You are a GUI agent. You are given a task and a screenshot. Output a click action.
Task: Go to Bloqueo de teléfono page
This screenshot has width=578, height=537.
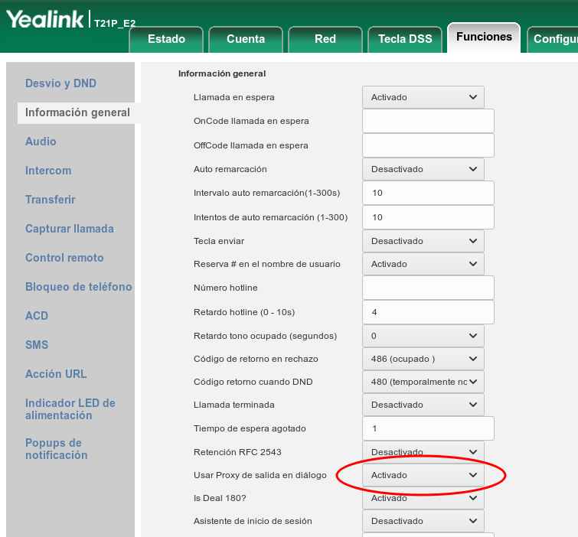click(78, 287)
